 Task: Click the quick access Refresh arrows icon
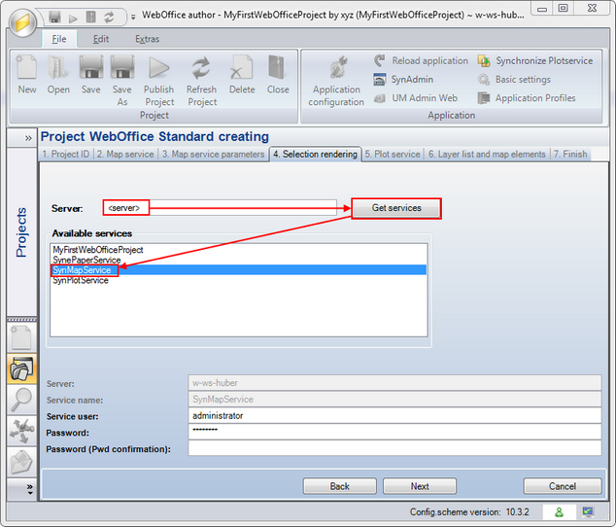109,17
